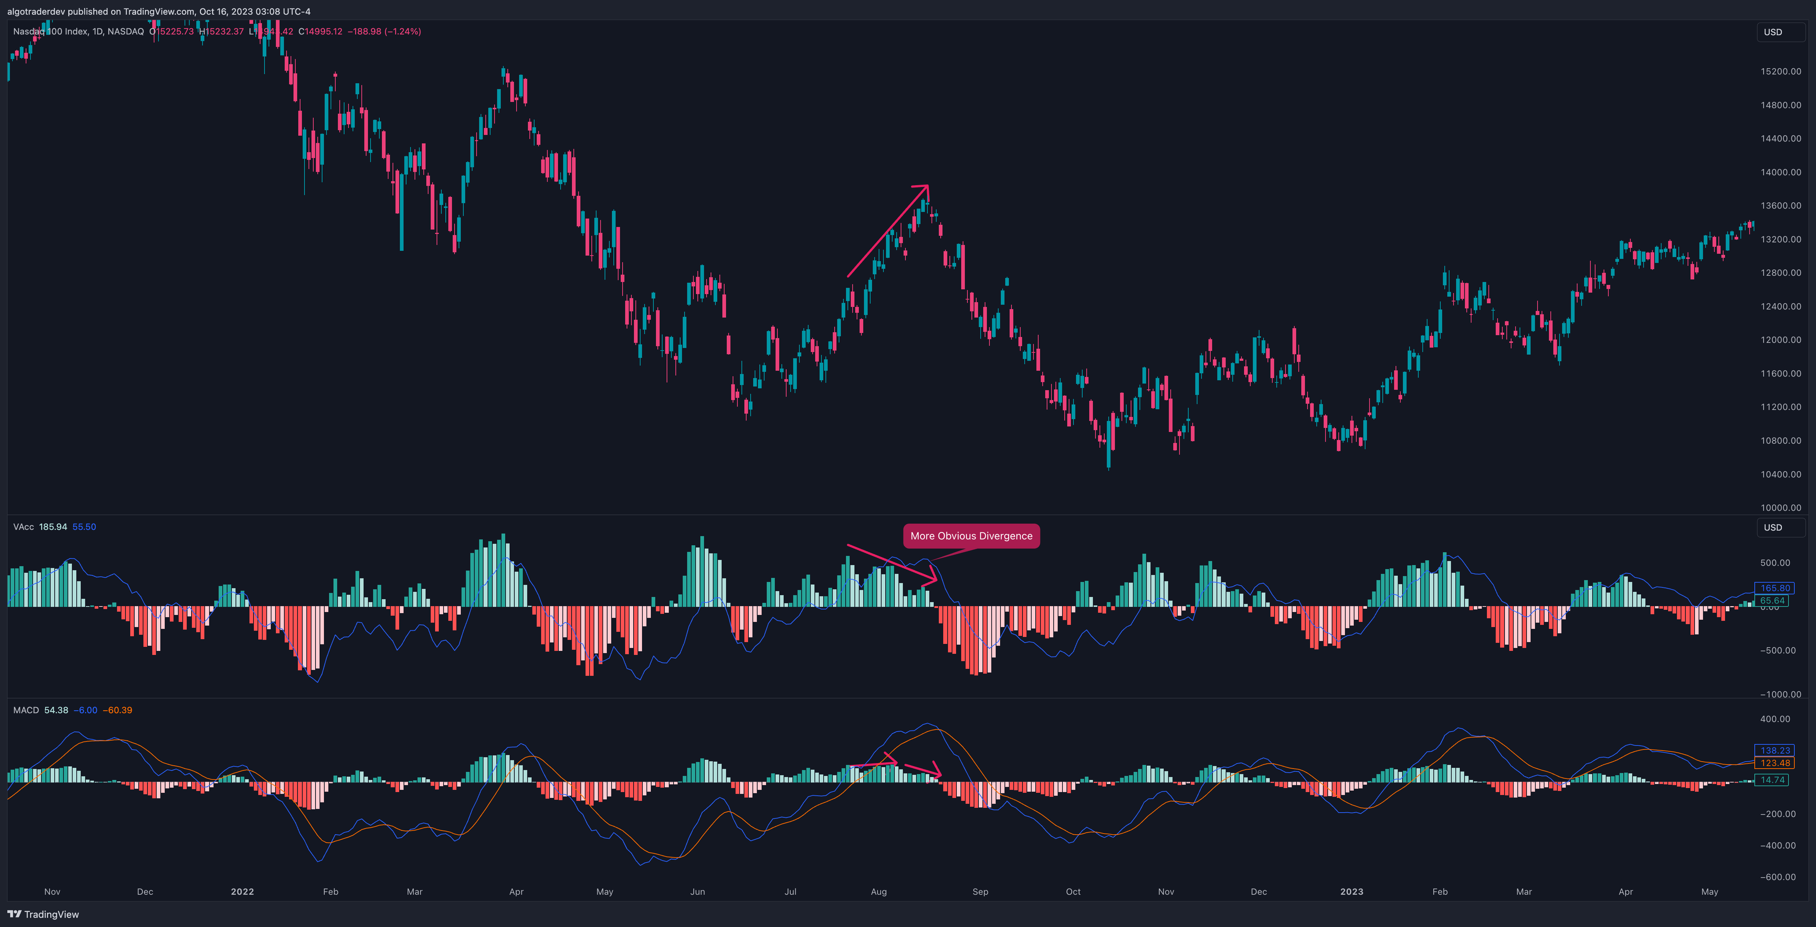Click the 11200.00 price axis label
This screenshot has height=927, width=1816.
click(1780, 407)
